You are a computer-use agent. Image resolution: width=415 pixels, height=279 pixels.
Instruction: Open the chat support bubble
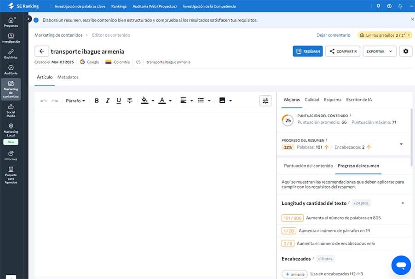(x=401, y=265)
